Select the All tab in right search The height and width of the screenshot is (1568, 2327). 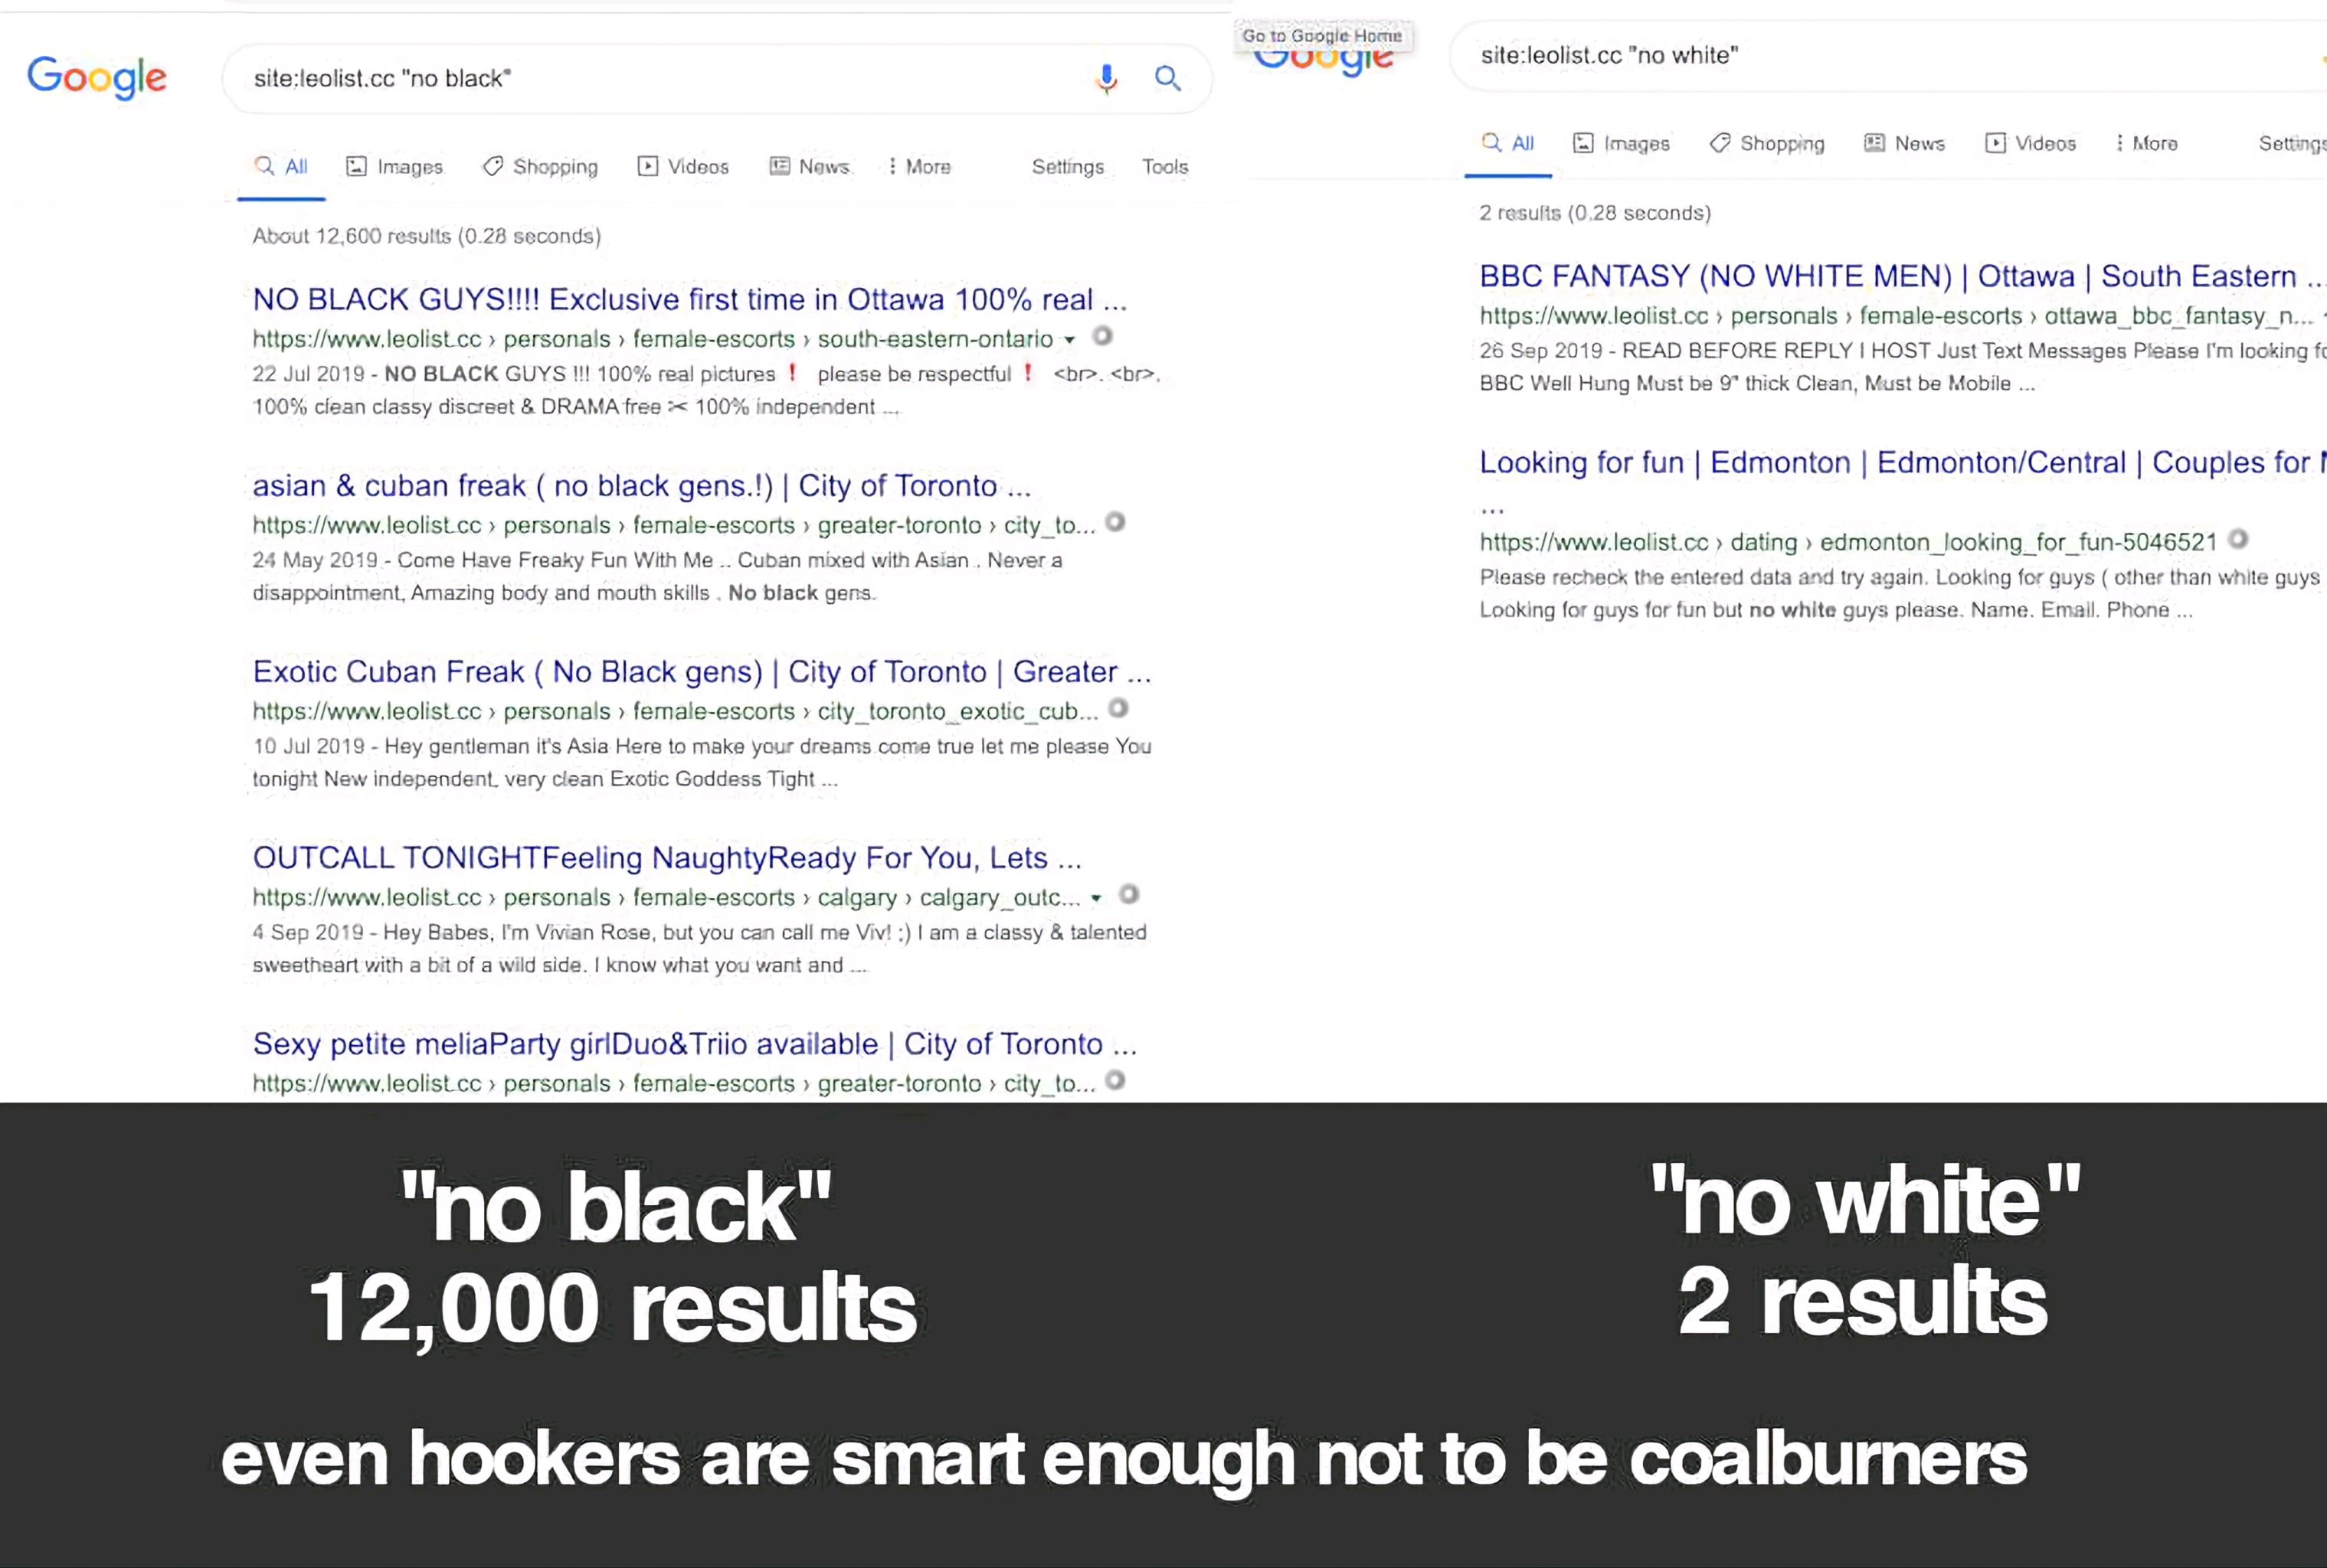[1507, 143]
